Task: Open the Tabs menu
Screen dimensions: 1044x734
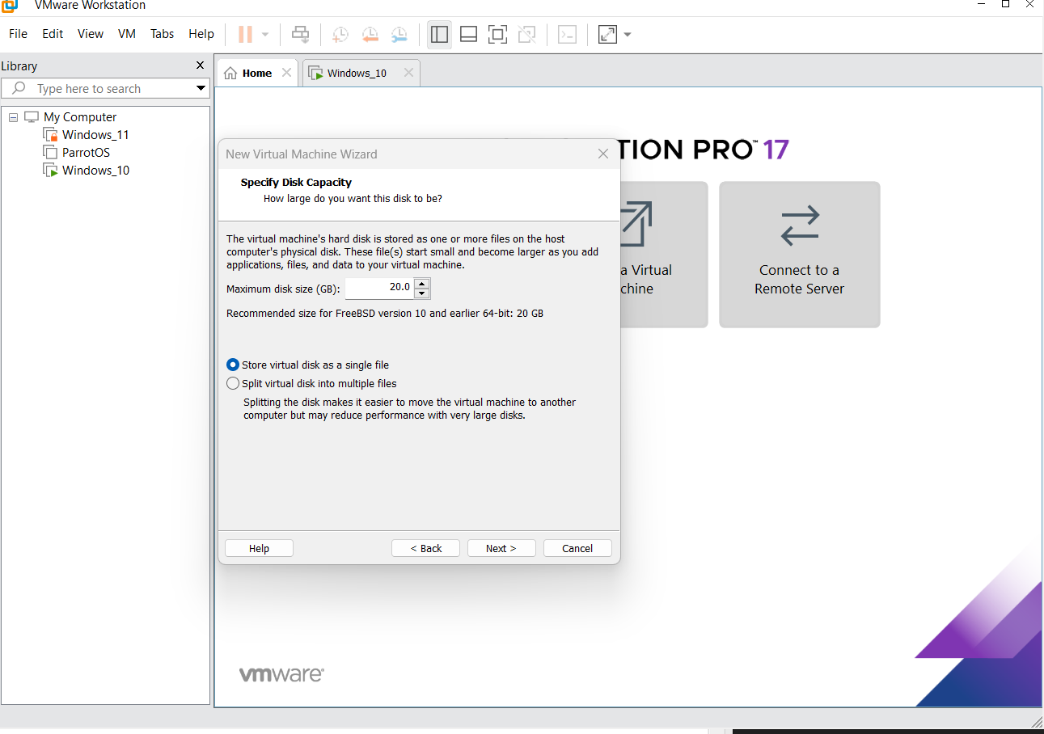Action: pyautogui.click(x=163, y=34)
